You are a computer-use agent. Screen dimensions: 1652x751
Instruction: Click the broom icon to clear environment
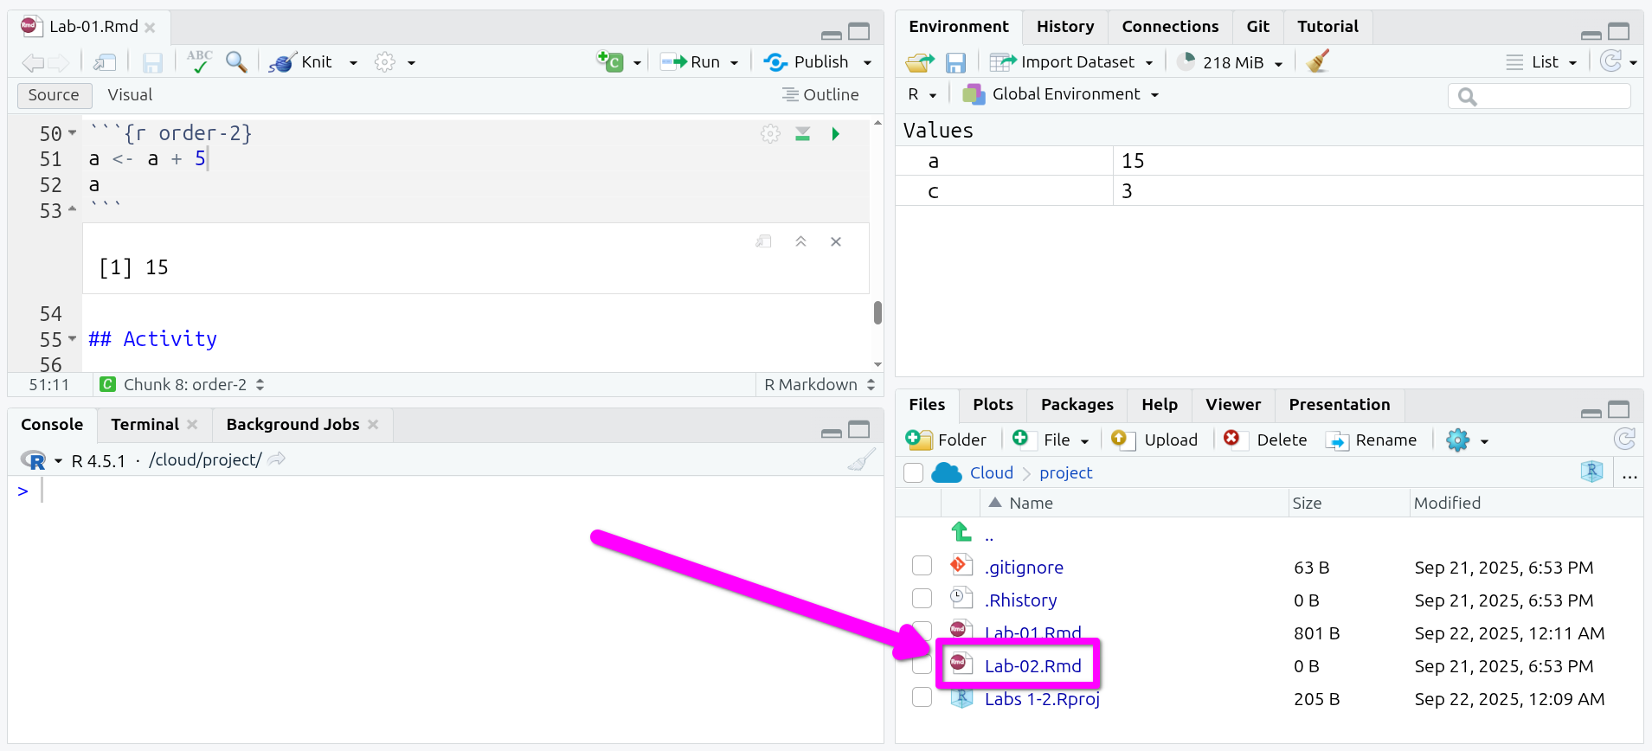pyautogui.click(x=1317, y=61)
